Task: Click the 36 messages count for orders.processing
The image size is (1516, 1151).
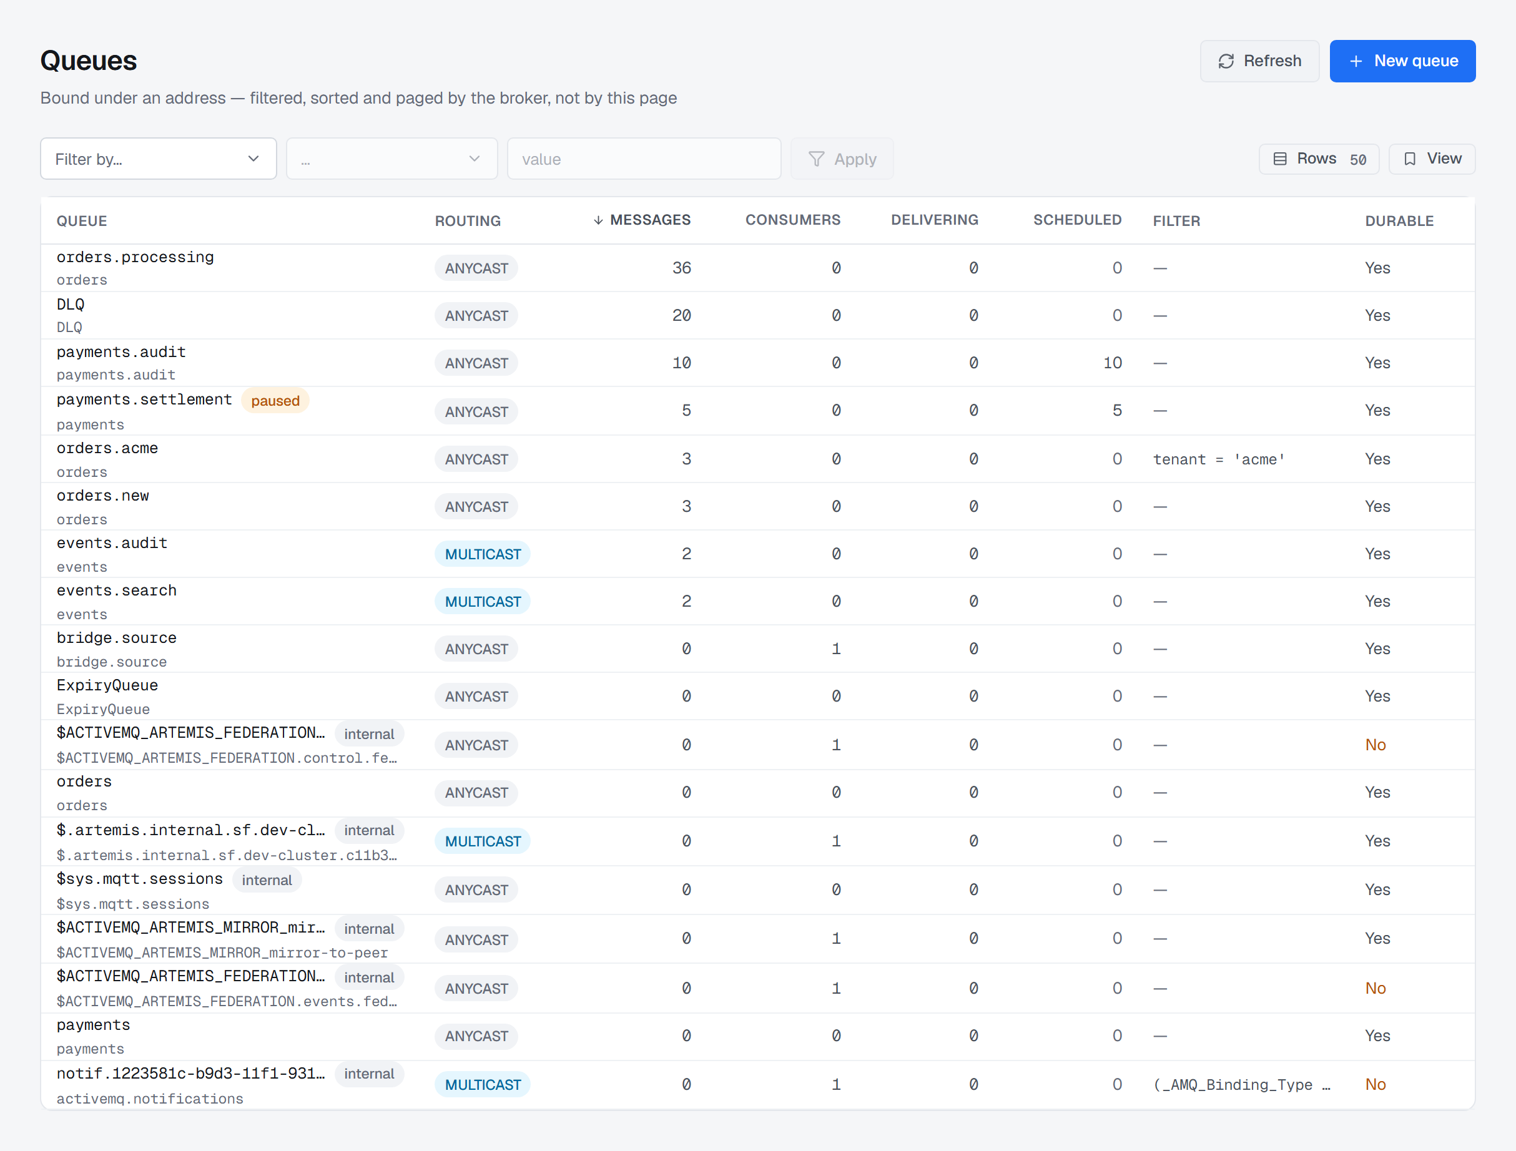Action: [681, 268]
